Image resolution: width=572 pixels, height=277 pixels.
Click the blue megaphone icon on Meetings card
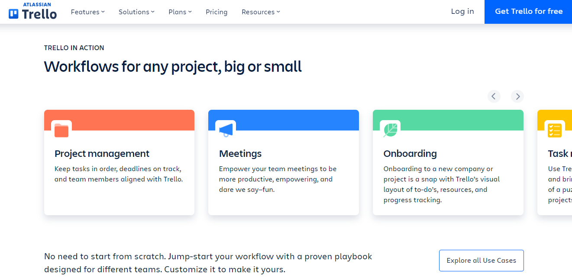click(x=226, y=131)
